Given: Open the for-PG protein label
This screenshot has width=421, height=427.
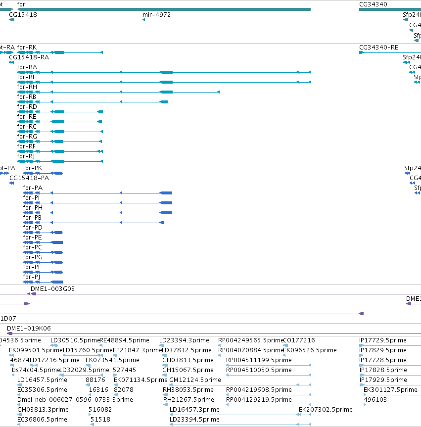Looking at the screenshot, I should click(x=33, y=257).
